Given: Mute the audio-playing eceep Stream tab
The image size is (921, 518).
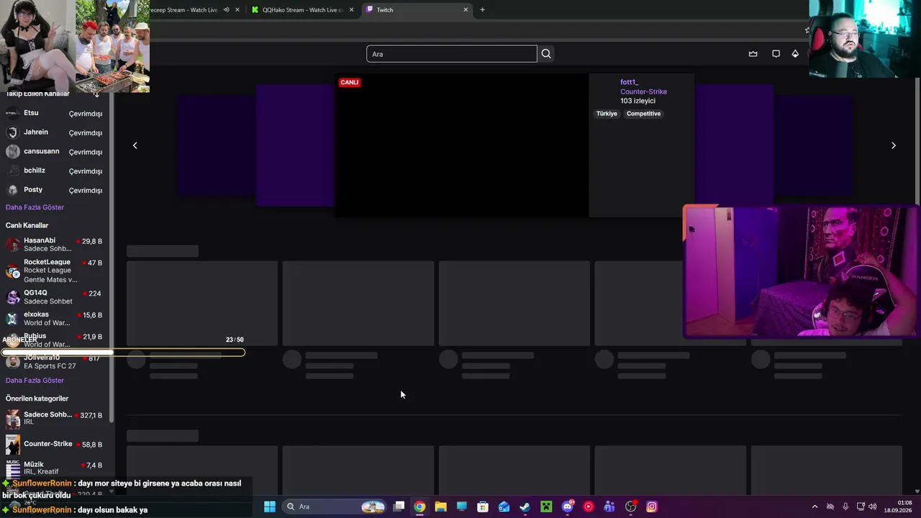Looking at the screenshot, I should click(x=226, y=10).
